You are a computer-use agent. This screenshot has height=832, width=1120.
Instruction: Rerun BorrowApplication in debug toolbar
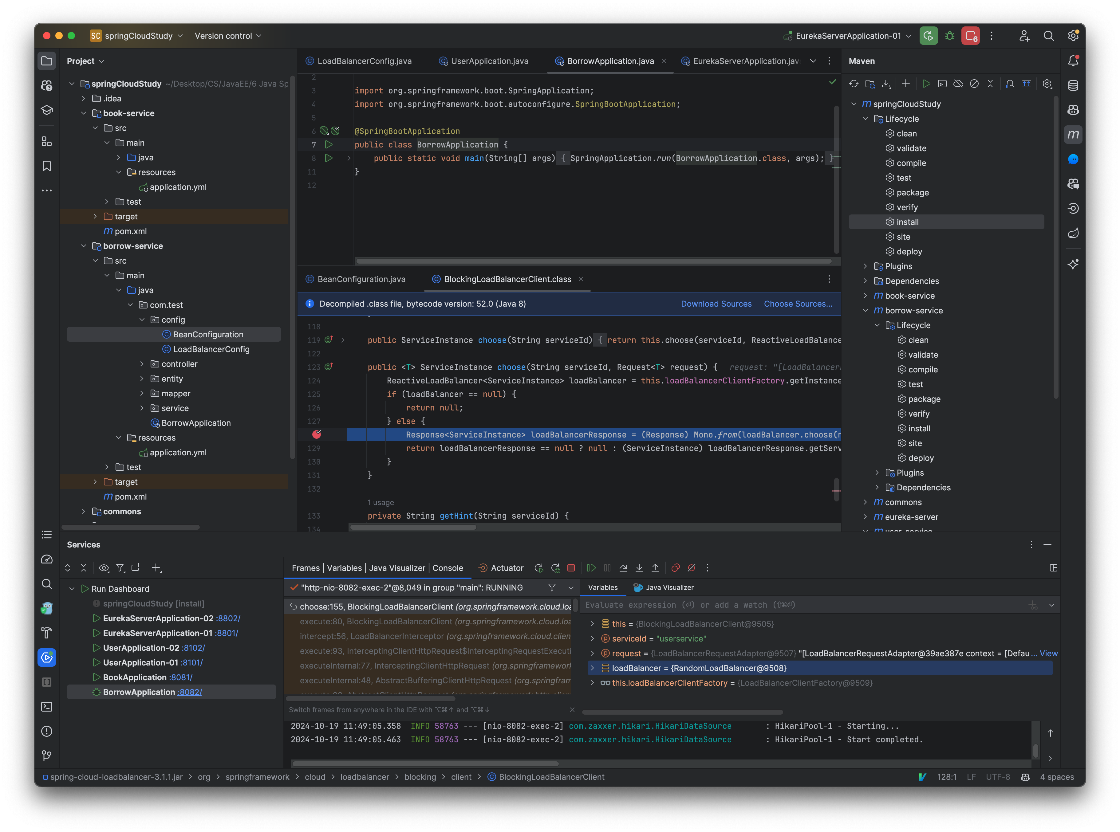538,568
